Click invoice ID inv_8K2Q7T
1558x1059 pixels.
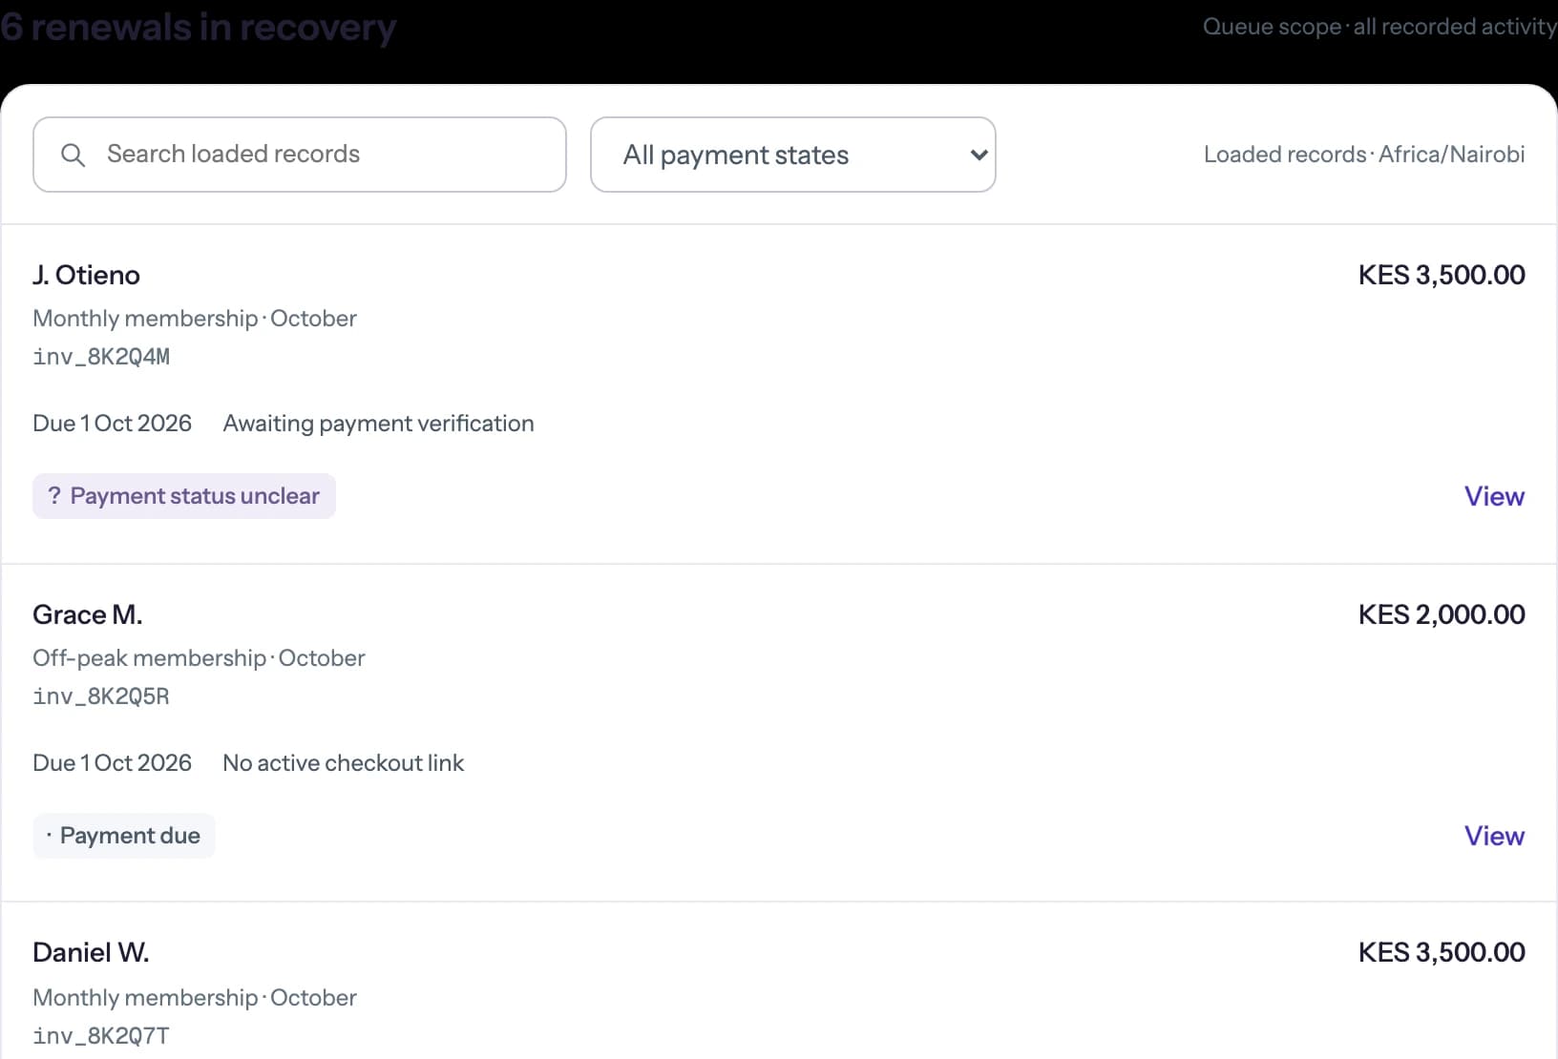click(x=101, y=1036)
